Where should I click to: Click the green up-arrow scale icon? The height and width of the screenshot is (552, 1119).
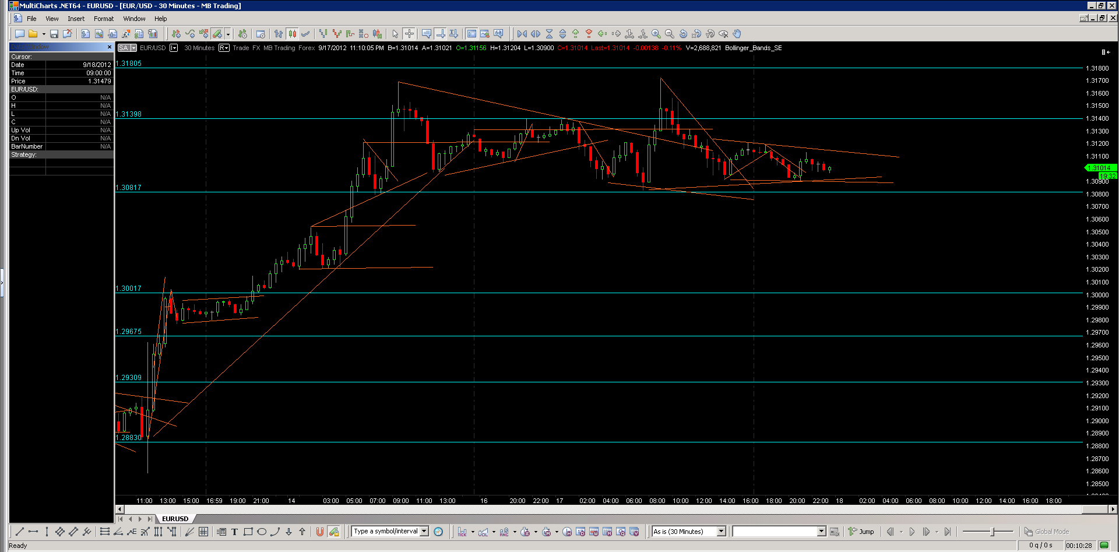click(x=576, y=34)
